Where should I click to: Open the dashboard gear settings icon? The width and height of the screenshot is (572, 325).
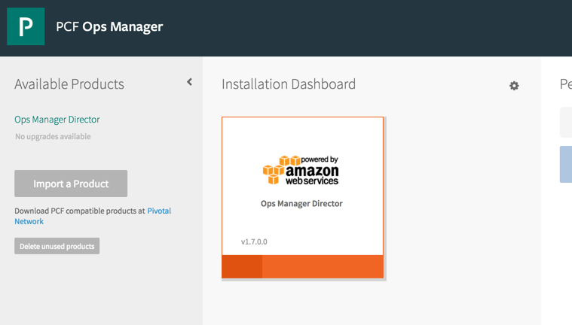tap(514, 86)
